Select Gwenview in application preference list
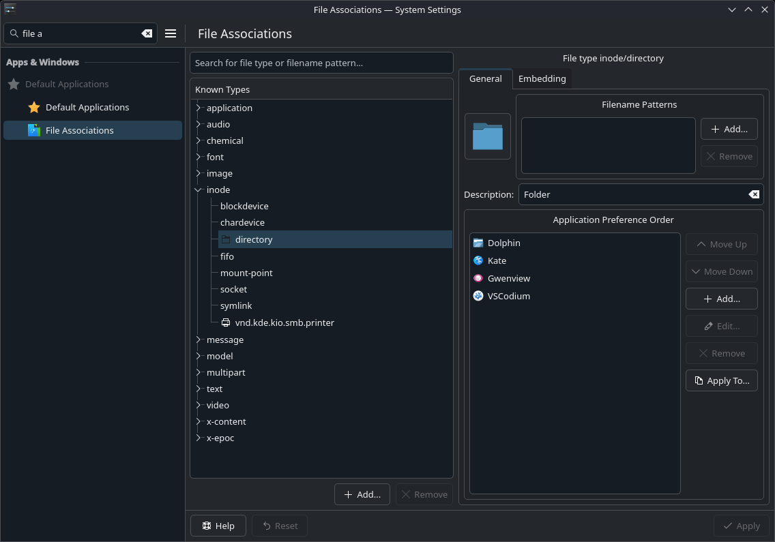Viewport: 775px width, 542px height. 508,279
